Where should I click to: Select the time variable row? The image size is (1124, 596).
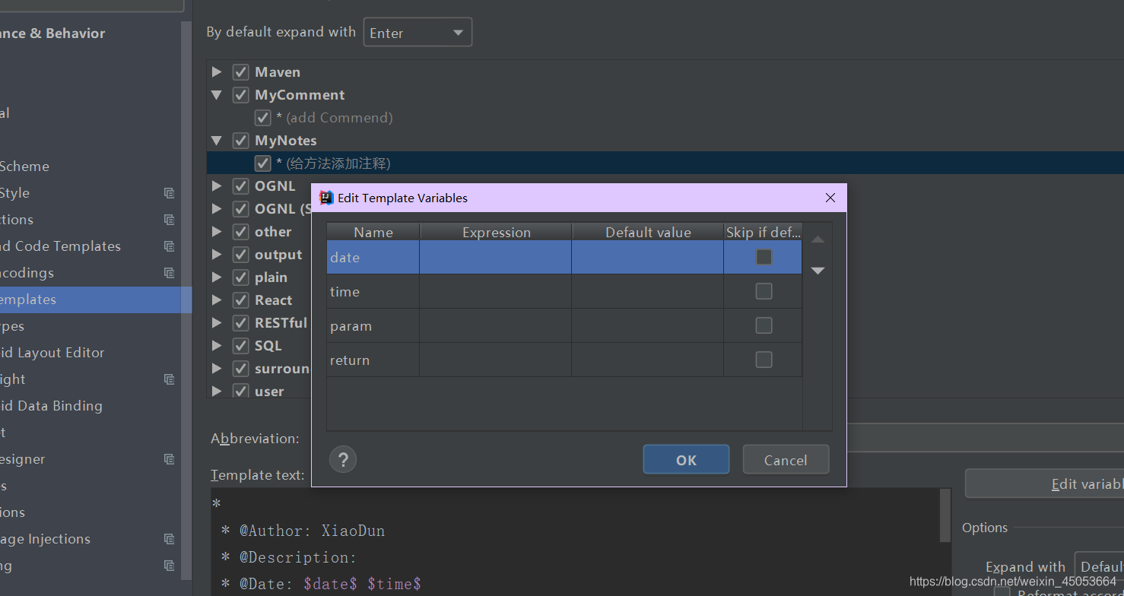(x=564, y=291)
